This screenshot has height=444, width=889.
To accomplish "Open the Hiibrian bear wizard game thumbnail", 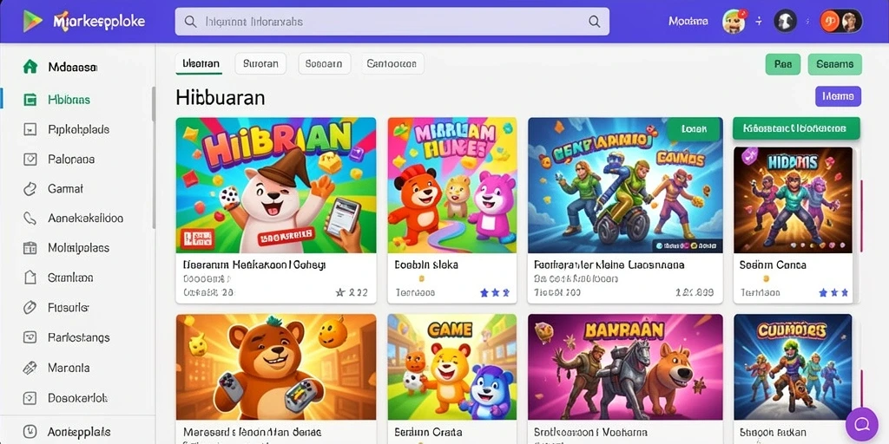I will click(x=276, y=186).
